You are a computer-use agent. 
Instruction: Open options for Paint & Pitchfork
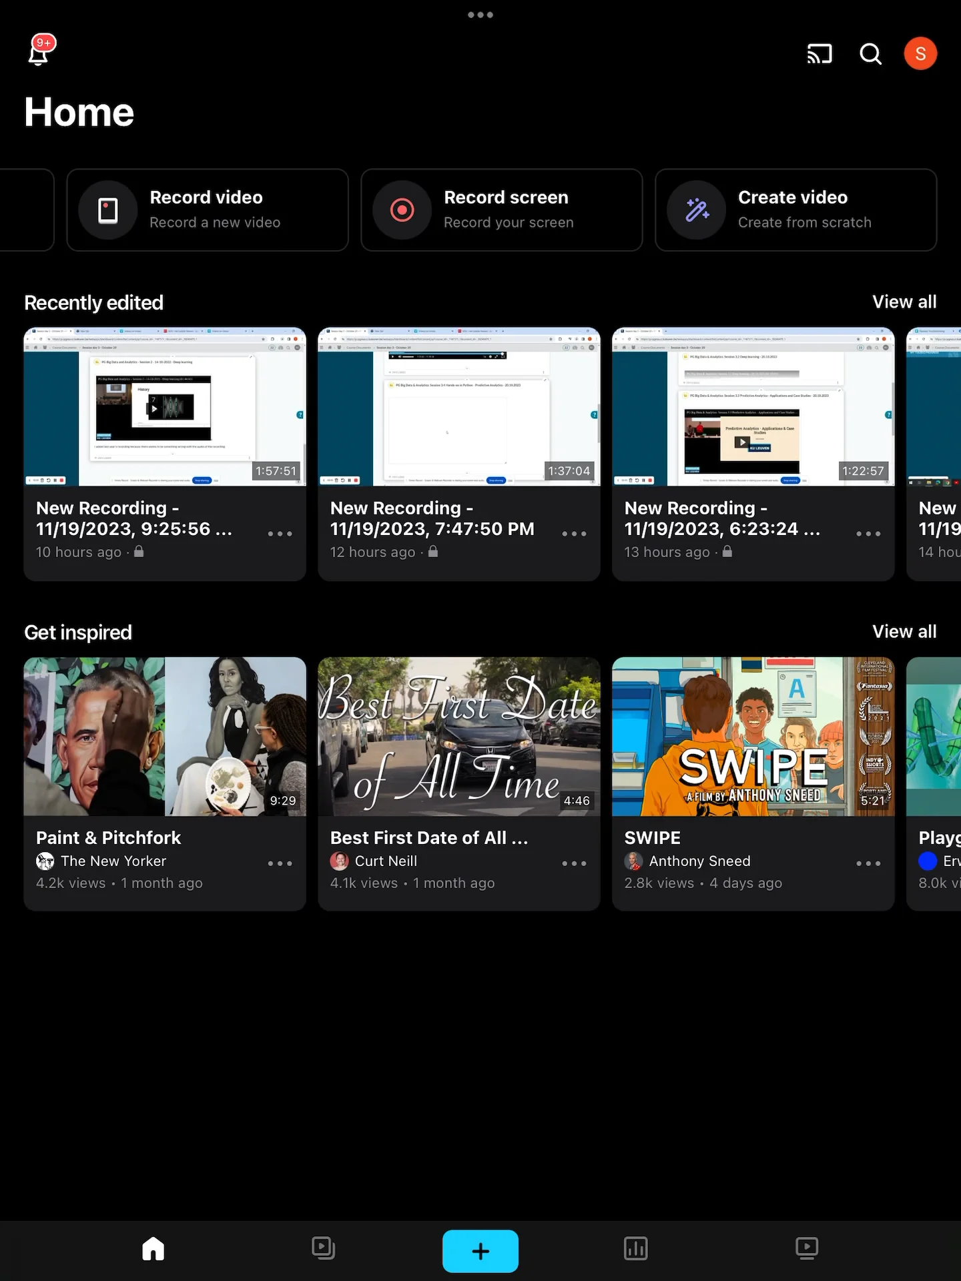point(280,863)
